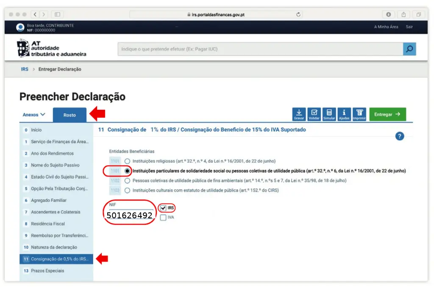Click the Sair logout link

click(x=409, y=26)
